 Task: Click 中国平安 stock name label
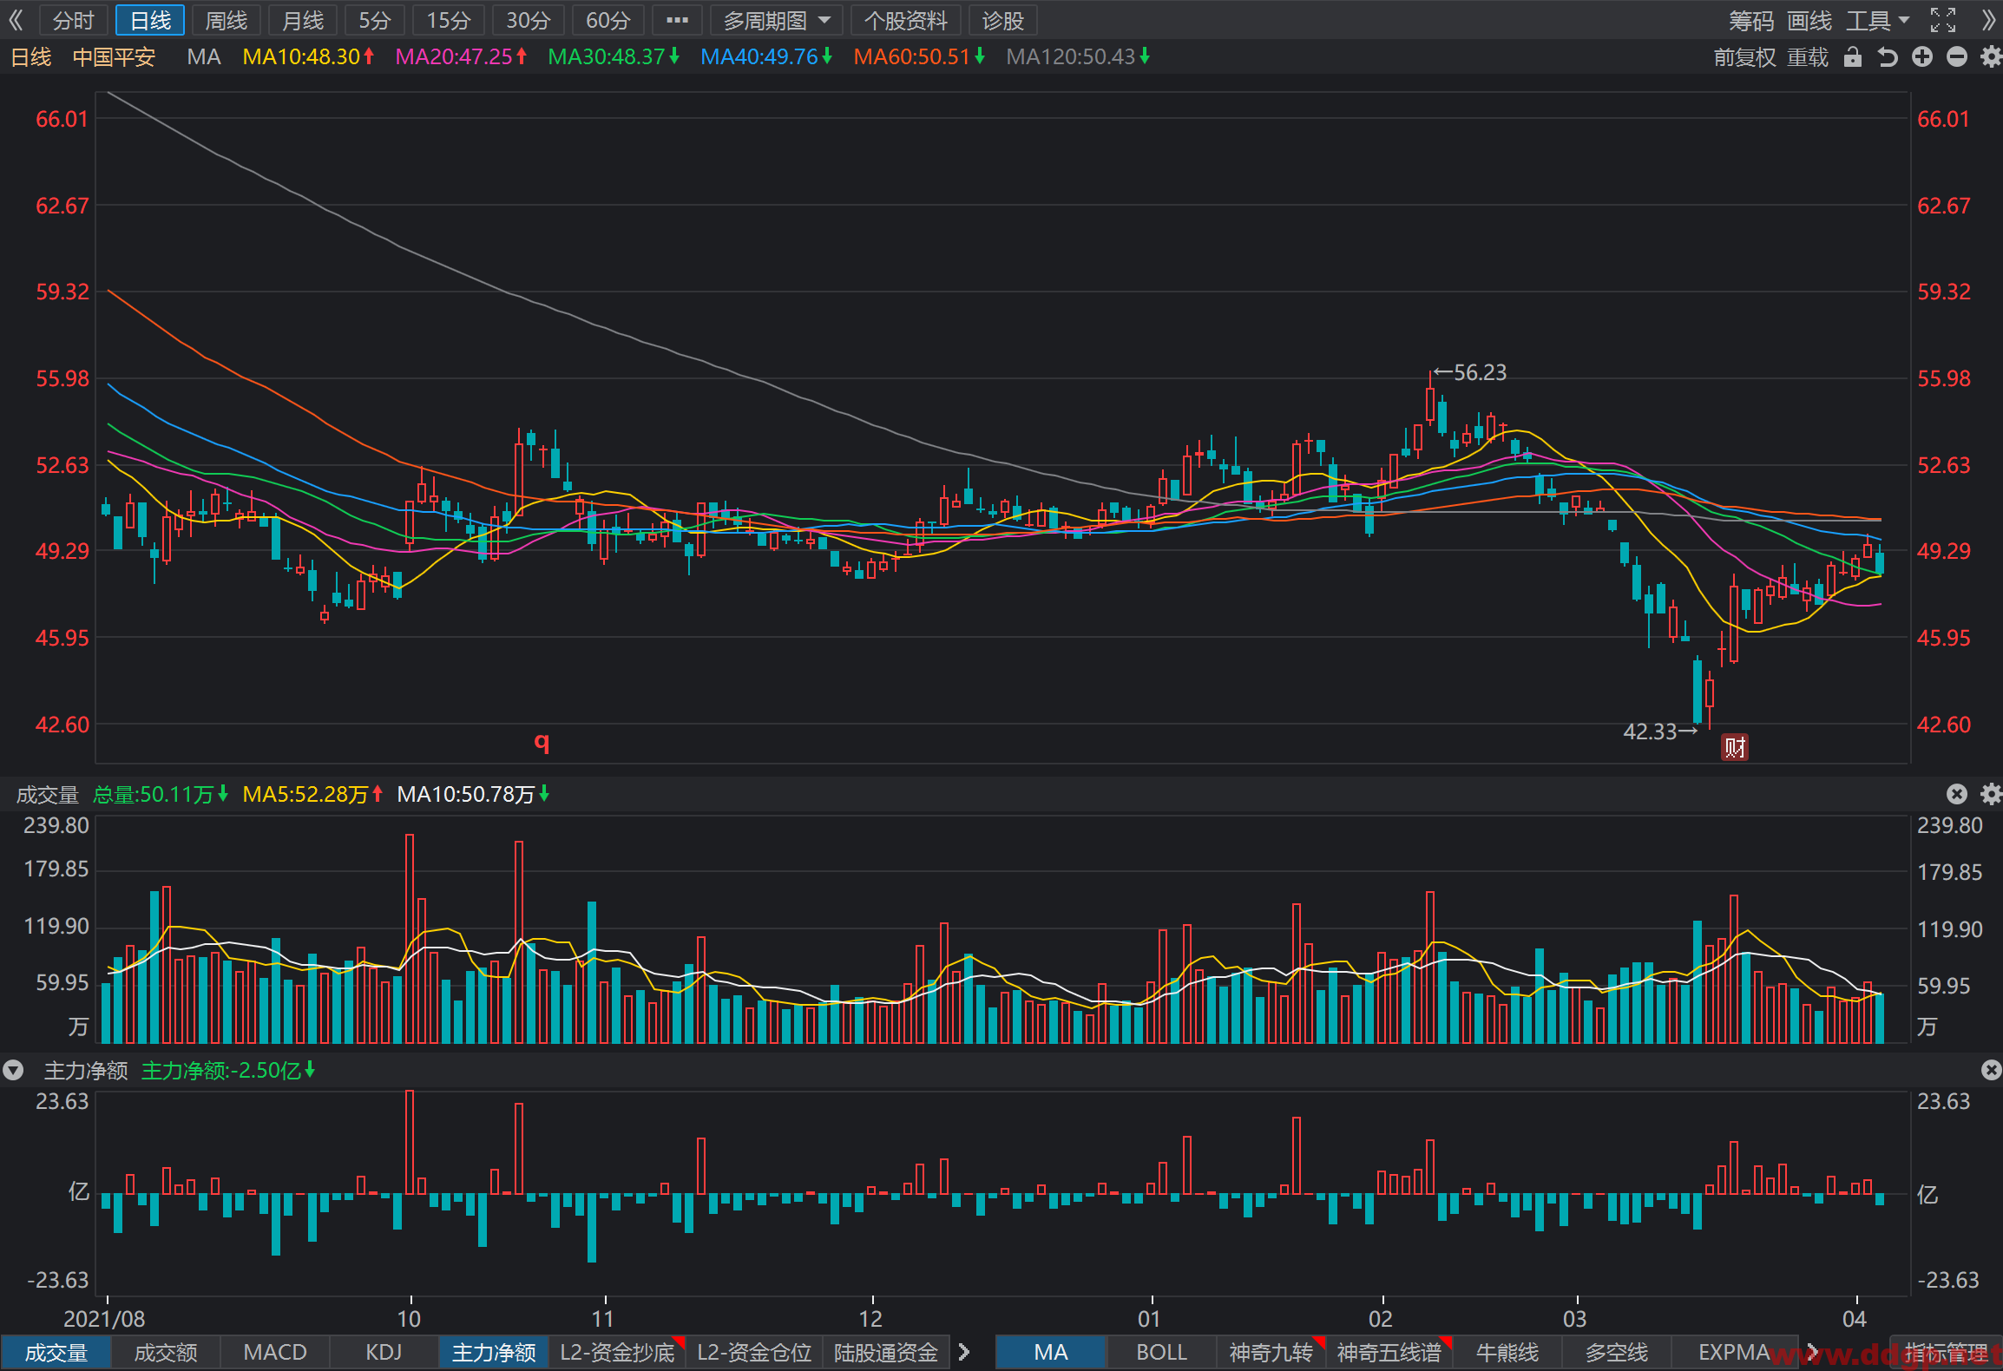point(114,57)
